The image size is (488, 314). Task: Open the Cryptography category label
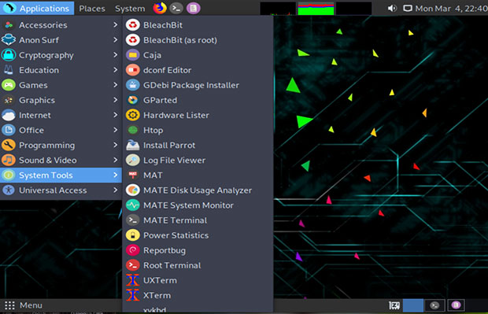(46, 55)
